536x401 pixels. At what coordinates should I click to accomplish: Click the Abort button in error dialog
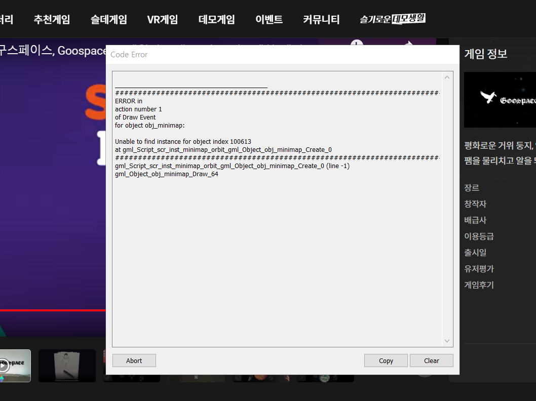[134, 360]
